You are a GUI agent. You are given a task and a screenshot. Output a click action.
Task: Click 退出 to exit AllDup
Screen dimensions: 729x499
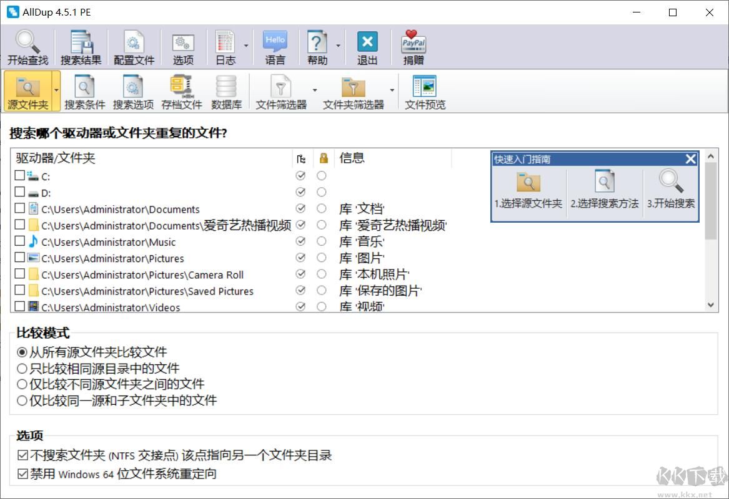(x=367, y=41)
